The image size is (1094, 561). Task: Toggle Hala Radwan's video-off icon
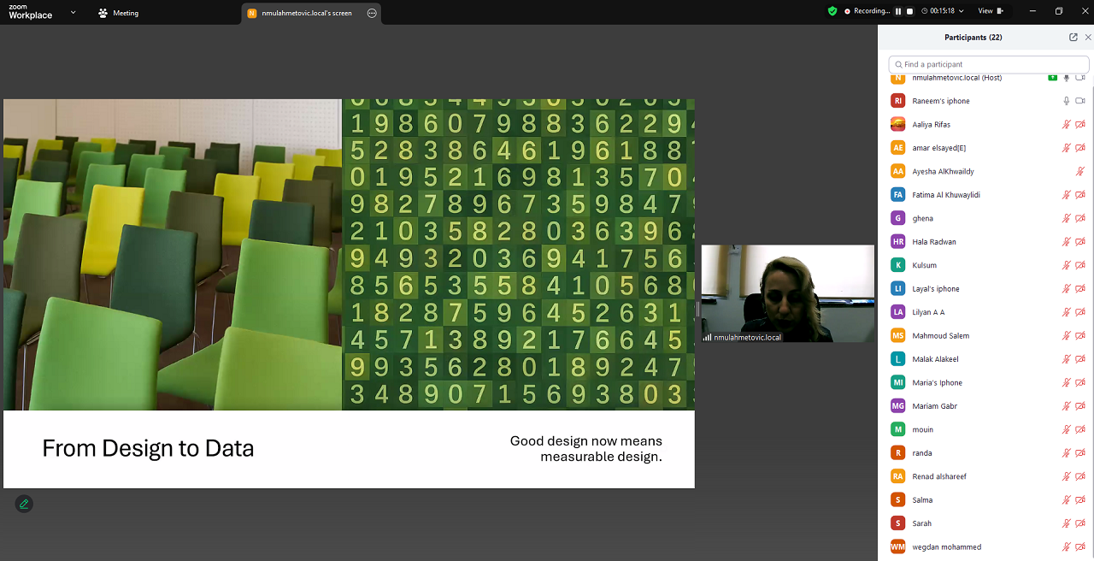click(1080, 242)
